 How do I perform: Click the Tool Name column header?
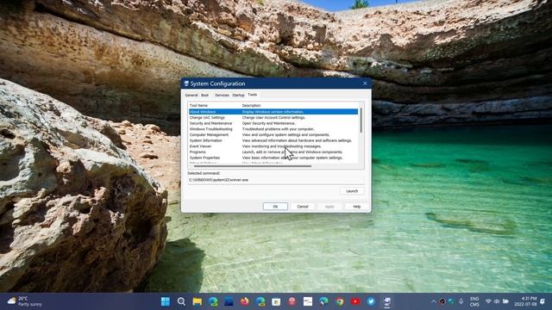coord(198,105)
